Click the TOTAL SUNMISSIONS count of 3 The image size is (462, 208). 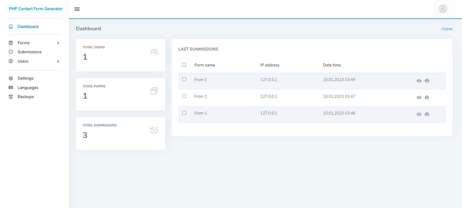[85, 135]
